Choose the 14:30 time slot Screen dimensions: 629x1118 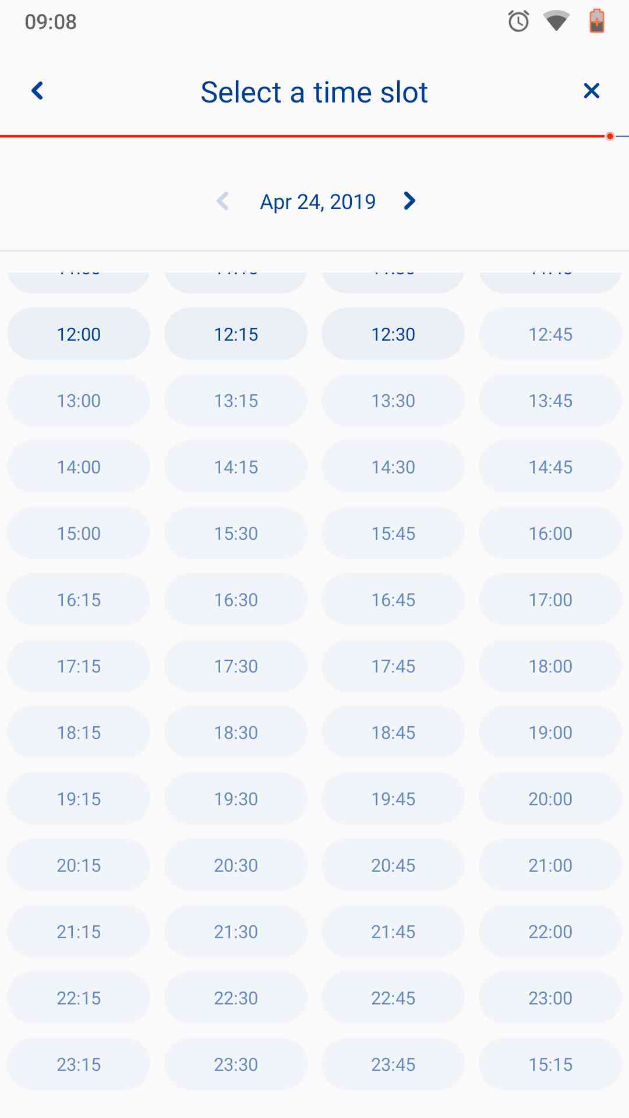[x=393, y=467]
